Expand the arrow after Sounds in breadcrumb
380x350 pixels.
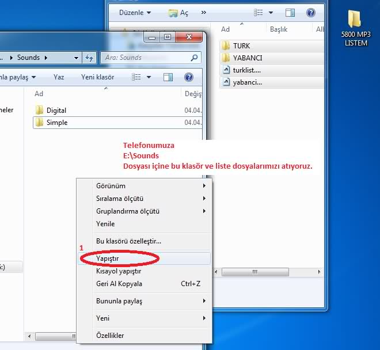click(46, 58)
